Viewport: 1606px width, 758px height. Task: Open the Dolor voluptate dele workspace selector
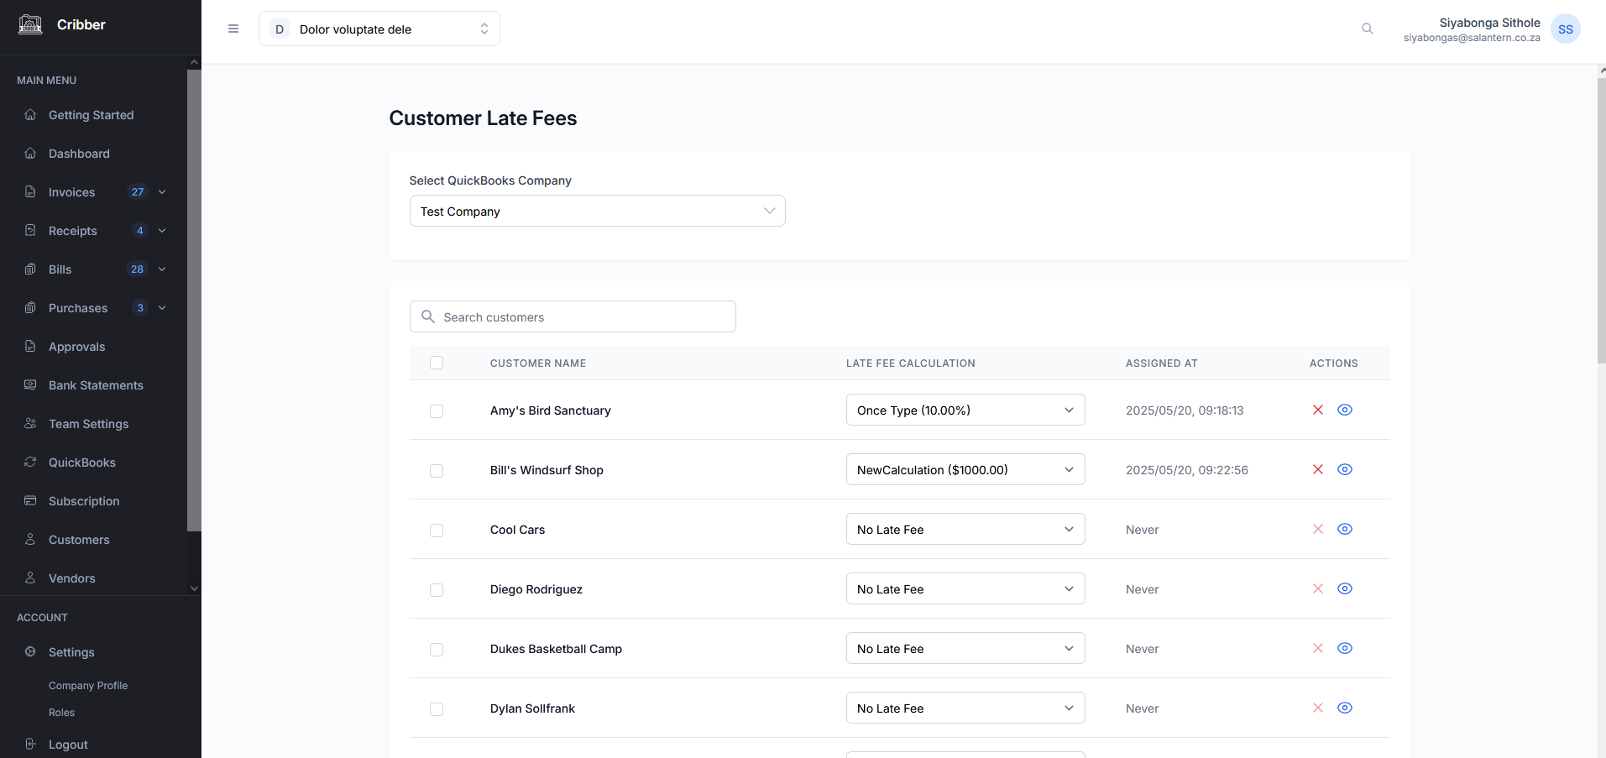(x=379, y=29)
